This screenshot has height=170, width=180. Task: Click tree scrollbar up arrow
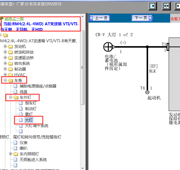[83, 16]
